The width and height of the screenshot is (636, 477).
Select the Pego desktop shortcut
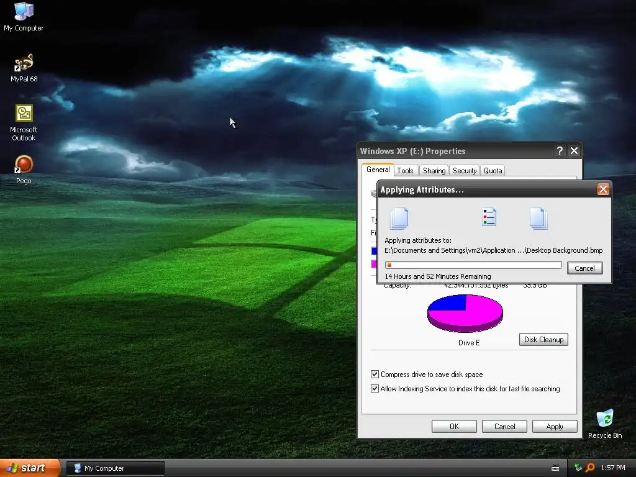pos(24,170)
